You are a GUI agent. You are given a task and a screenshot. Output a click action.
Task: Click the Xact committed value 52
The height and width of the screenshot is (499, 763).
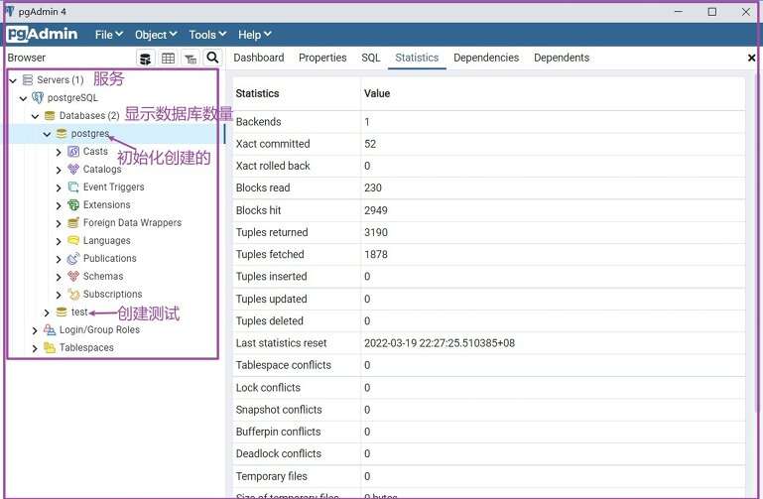[370, 144]
